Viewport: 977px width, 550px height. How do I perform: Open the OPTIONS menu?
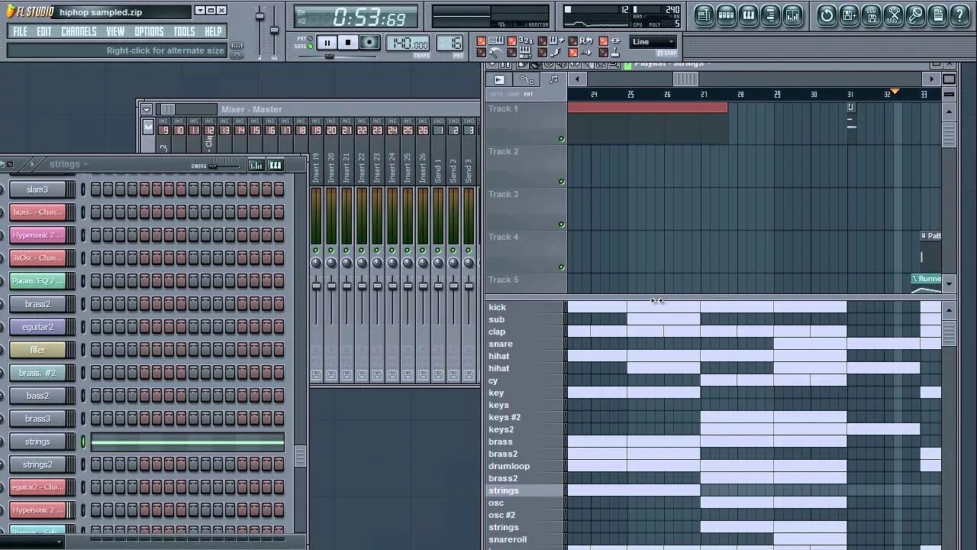[149, 31]
